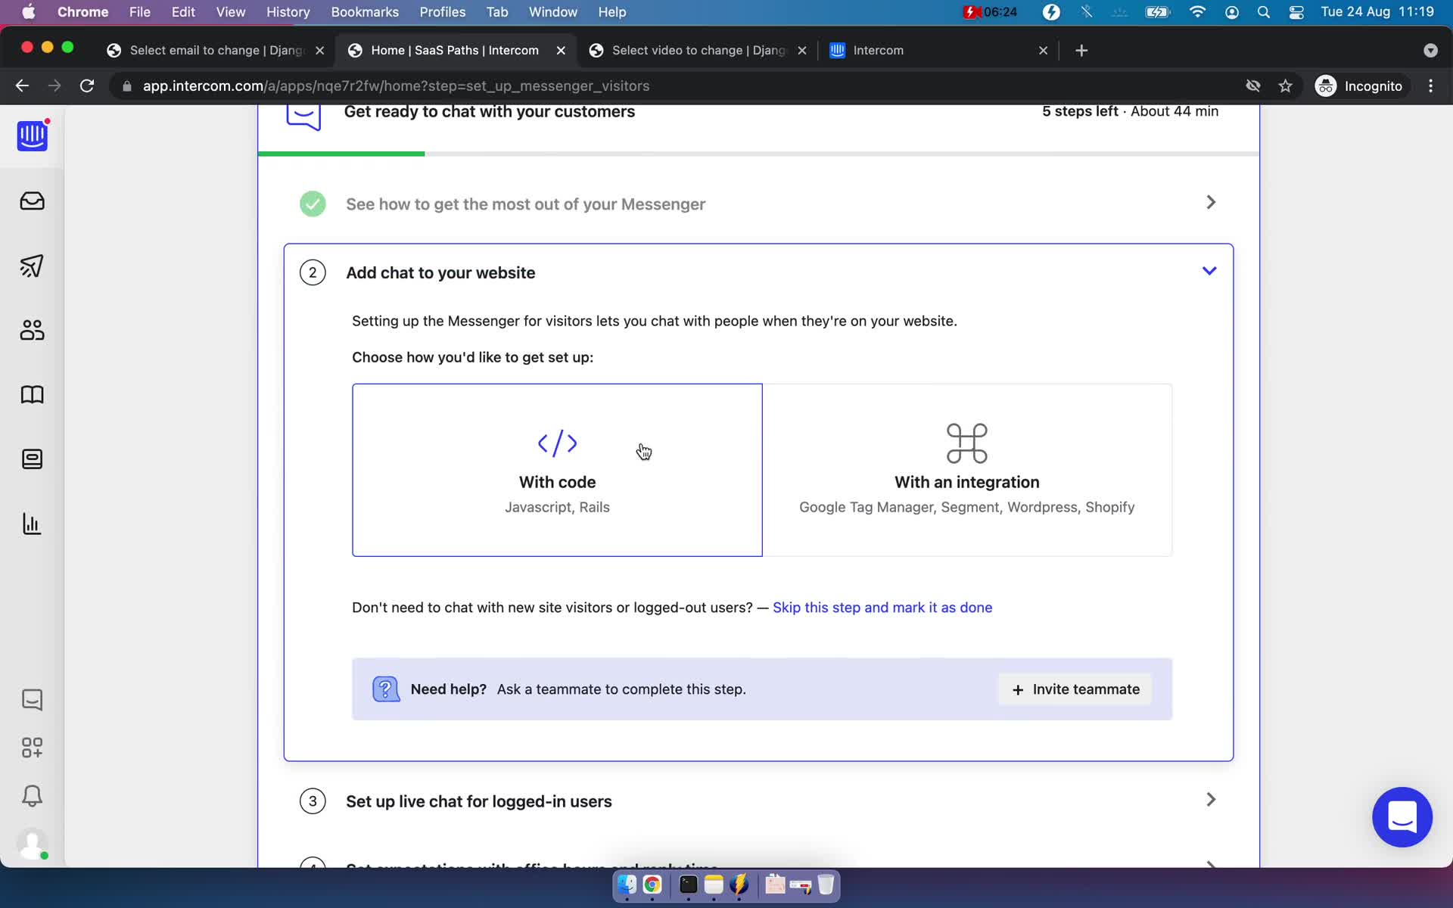Select the reports/analytics icon
Screen dimensions: 1453x908
pos(33,523)
